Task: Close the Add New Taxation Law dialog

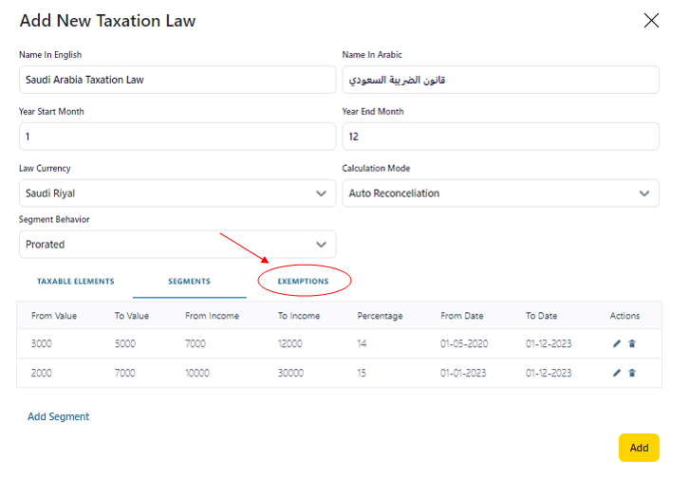Action: pos(651,21)
